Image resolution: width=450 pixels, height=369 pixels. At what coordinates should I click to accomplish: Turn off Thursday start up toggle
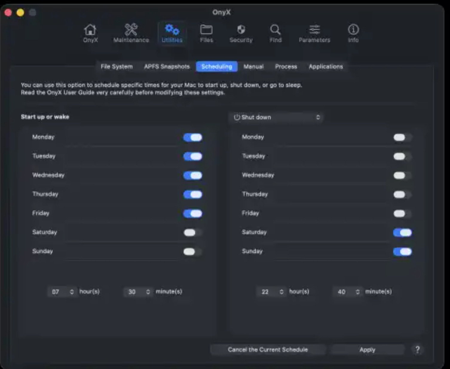tap(193, 195)
